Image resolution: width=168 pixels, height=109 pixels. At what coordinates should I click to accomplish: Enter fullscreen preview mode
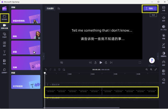pyautogui.click(x=140, y=63)
